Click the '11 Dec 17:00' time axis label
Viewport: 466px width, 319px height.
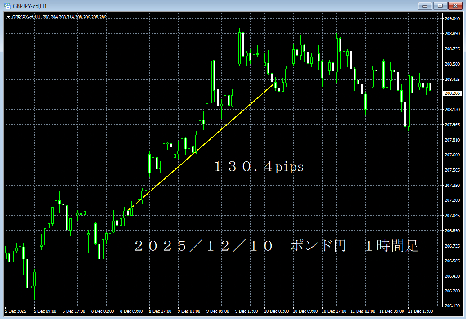pos(421,311)
